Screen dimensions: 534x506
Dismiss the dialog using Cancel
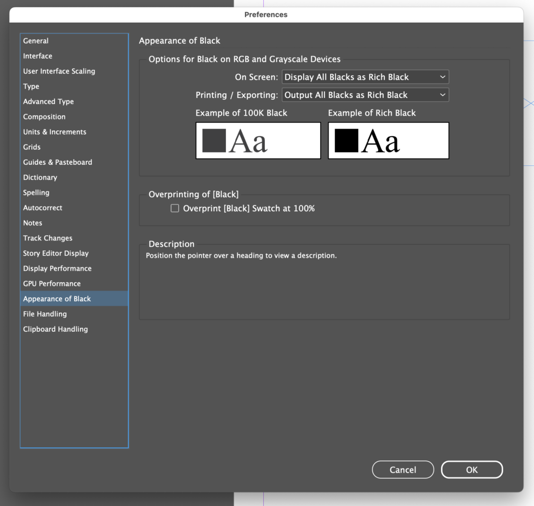pyautogui.click(x=403, y=469)
